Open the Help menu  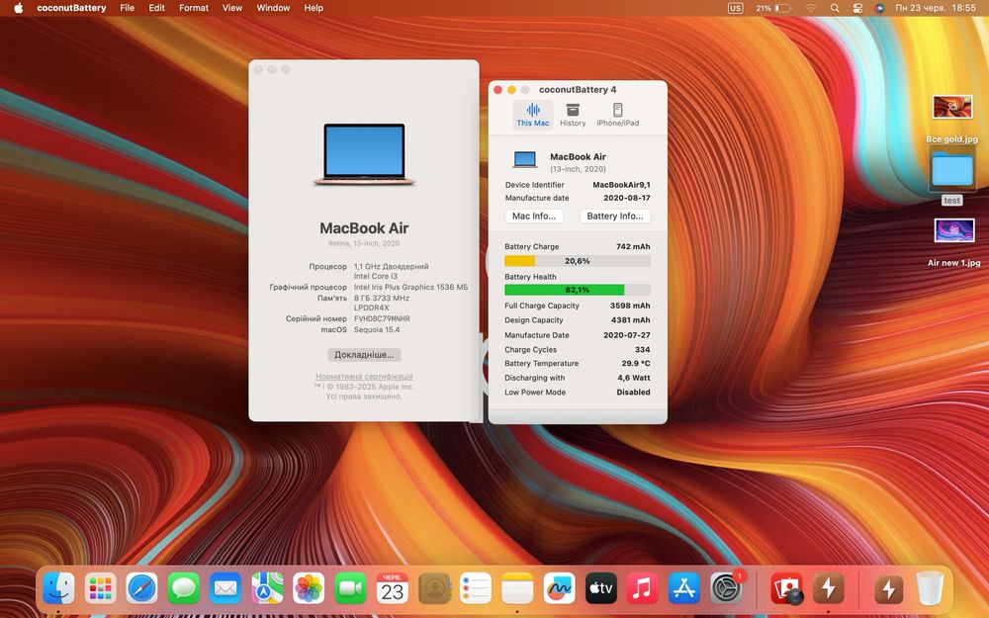click(x=314, y=8)
